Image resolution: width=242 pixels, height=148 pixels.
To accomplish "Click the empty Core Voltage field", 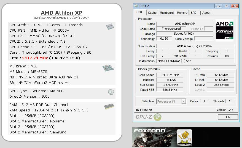I will click(x=204, y=39).
